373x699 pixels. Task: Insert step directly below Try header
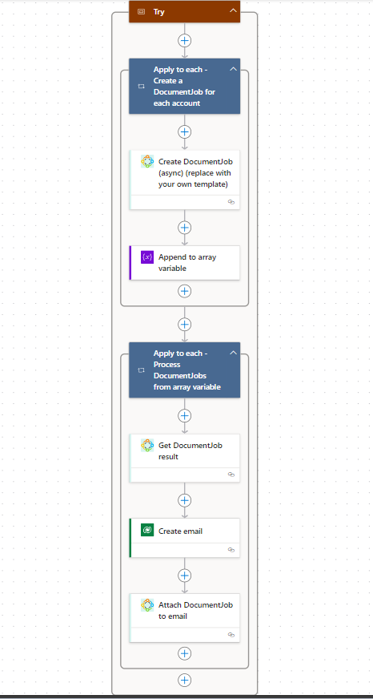(184, 41)
